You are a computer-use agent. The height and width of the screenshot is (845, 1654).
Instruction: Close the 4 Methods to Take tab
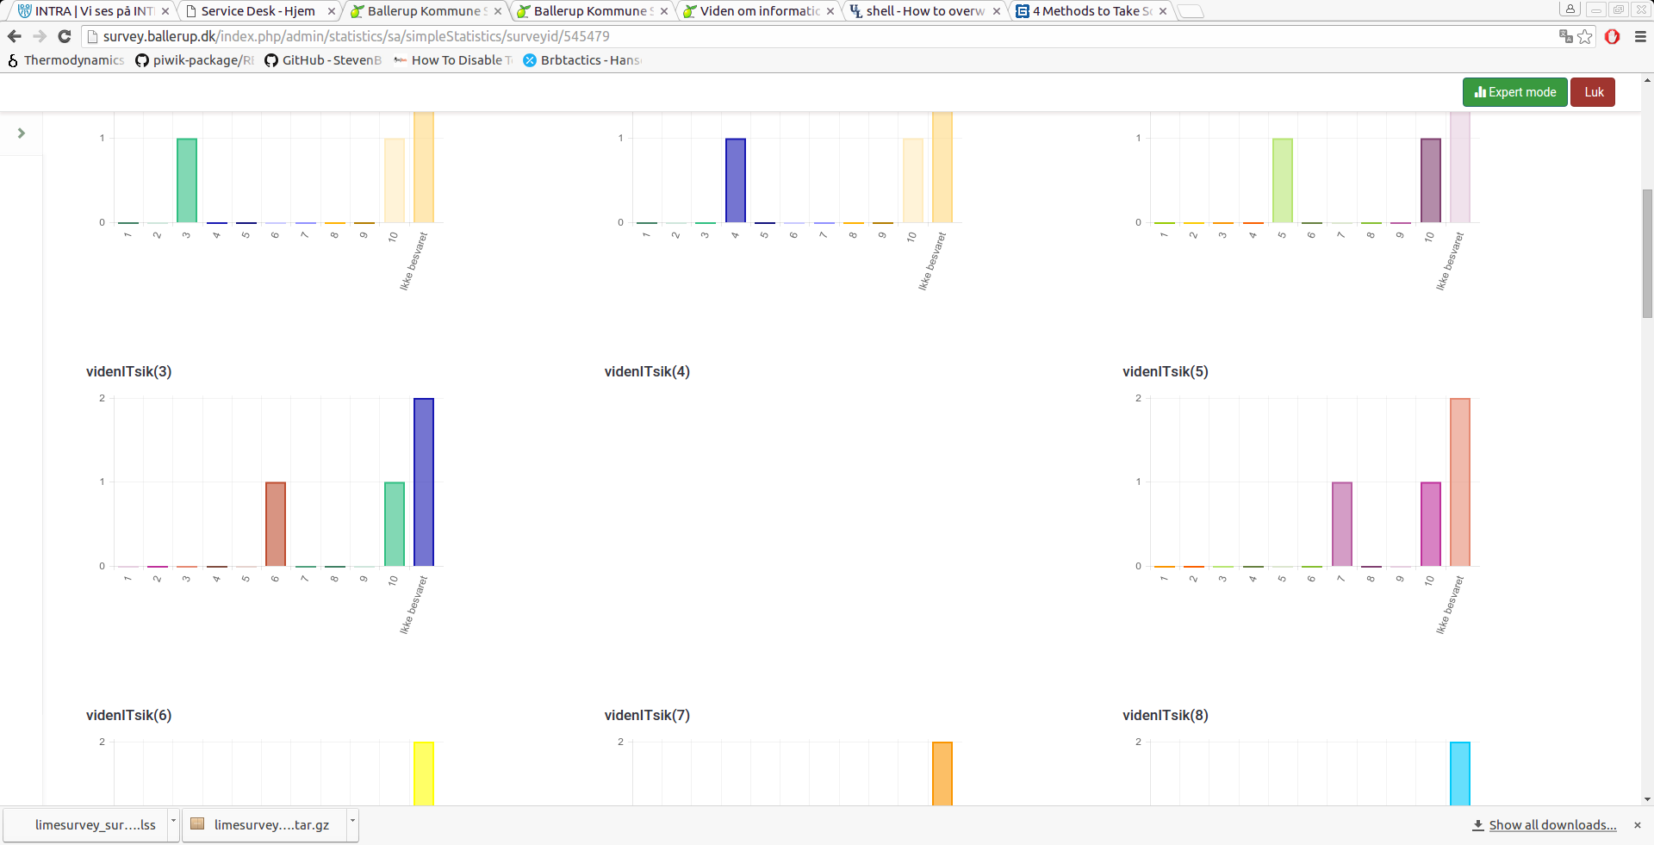point(1163,11)
